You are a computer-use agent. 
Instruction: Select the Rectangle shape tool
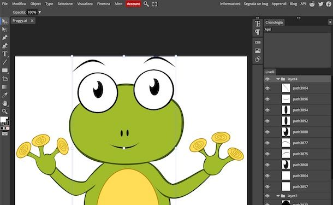point(5,71)
